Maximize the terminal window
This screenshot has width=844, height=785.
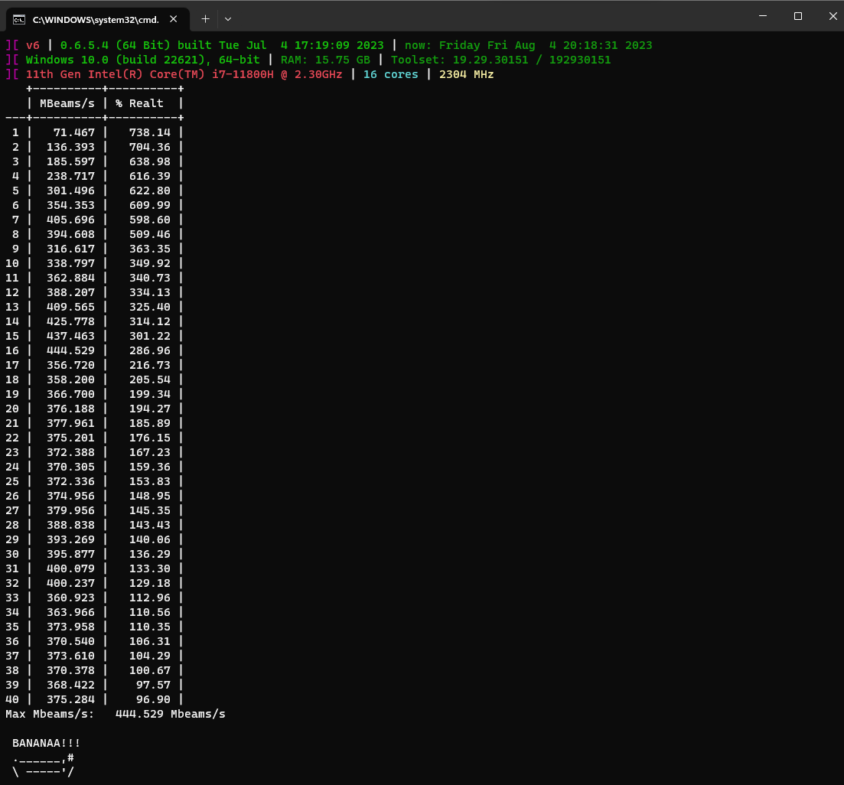pos(798,16)
